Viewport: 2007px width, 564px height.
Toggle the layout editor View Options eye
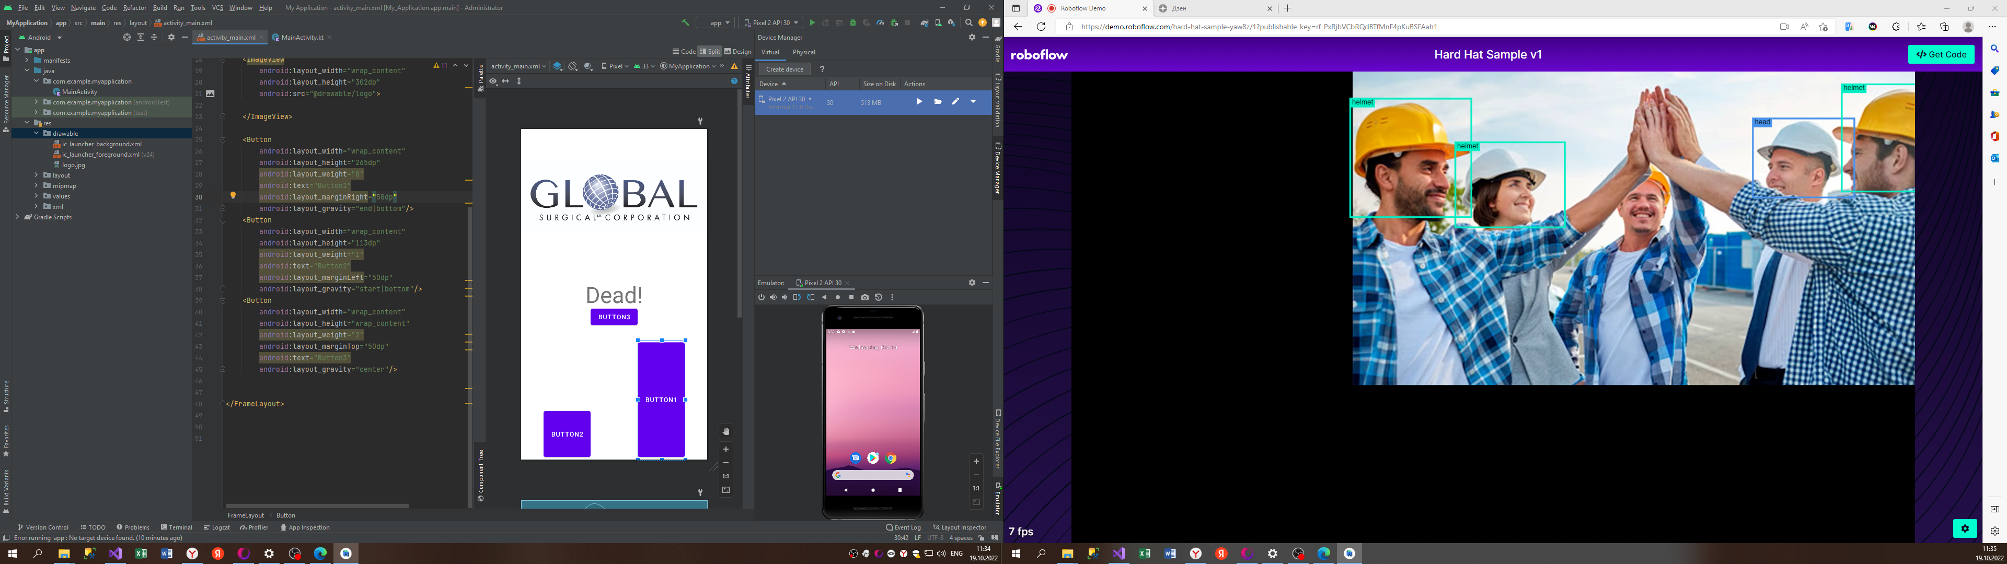[494, 81]
